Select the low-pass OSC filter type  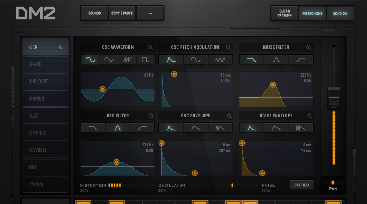pos(93,128)
